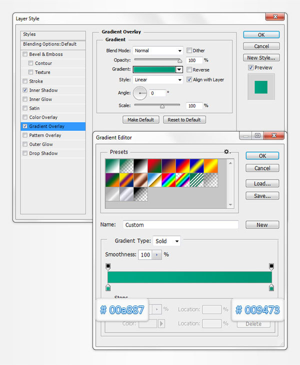
Task: Enable the Stroke effect checkbox
Action: point(25,81)
